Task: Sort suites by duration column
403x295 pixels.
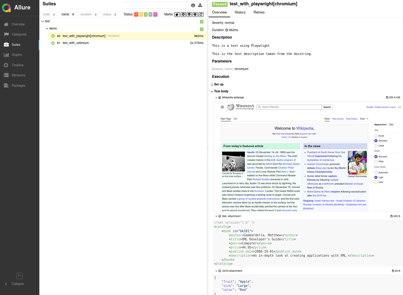Action: click(x=88, y=14)
